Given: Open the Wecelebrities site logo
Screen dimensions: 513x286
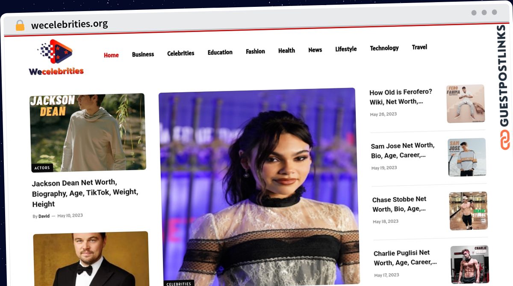Looking at the screenshot, I should click(56, 58).
